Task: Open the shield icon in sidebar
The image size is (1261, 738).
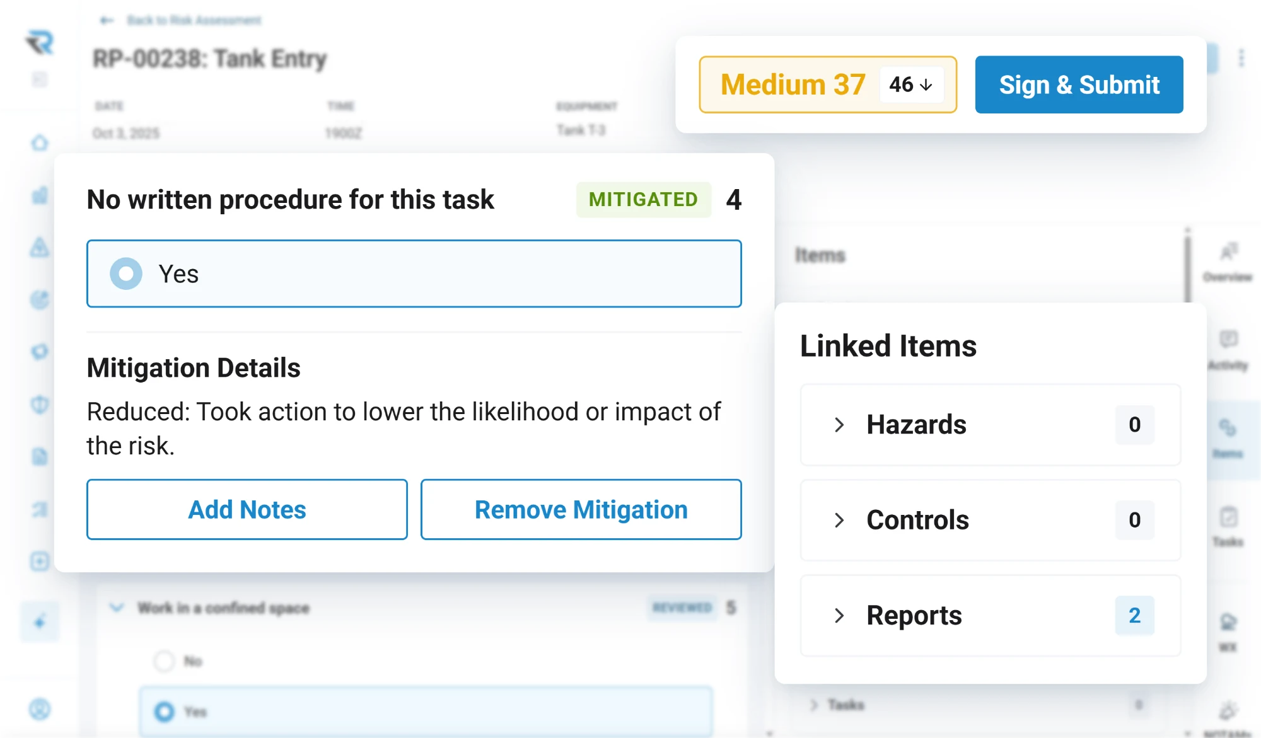Action: 40,404
